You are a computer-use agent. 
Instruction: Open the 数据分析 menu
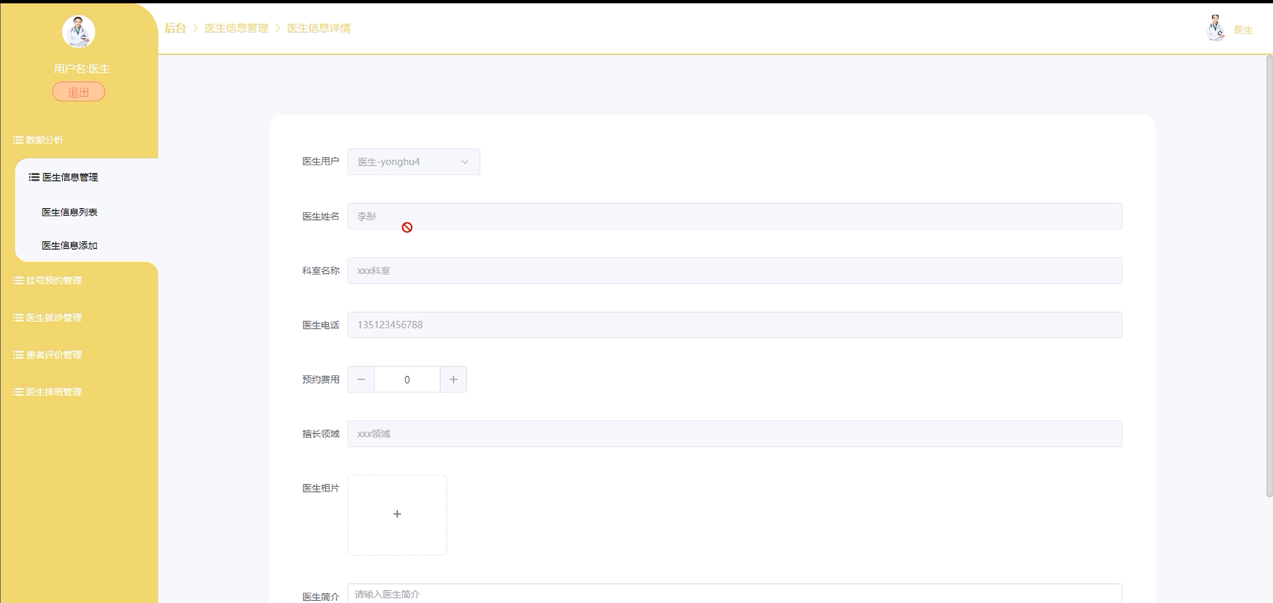(x=44, y=140)
